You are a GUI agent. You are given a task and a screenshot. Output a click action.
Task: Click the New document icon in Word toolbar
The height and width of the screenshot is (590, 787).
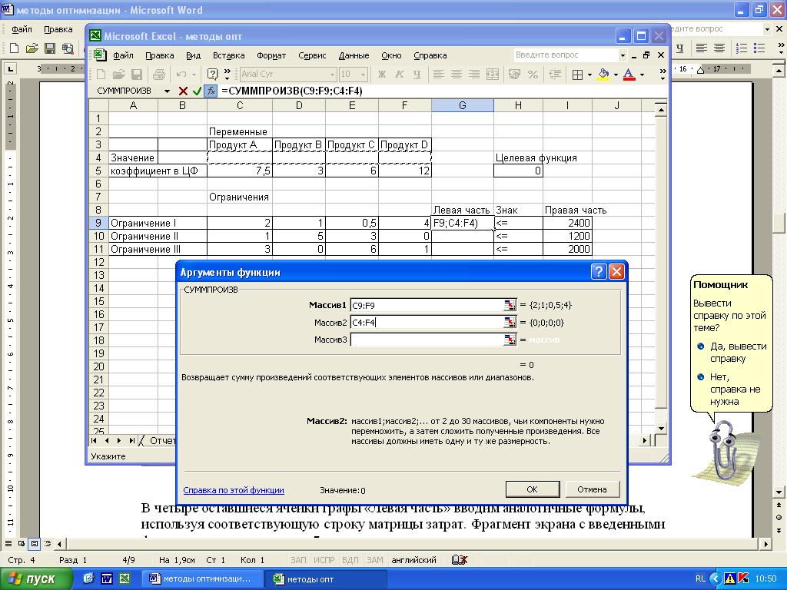[14, 48]
